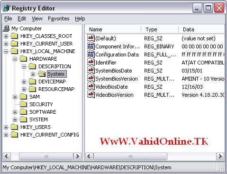Click the HKEY_CURRENT_USER folder icon
The image size is (227, 174).
tap(15, 44)
